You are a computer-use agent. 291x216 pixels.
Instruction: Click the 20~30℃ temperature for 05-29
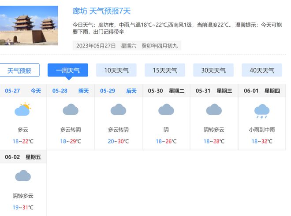(119, 141)
